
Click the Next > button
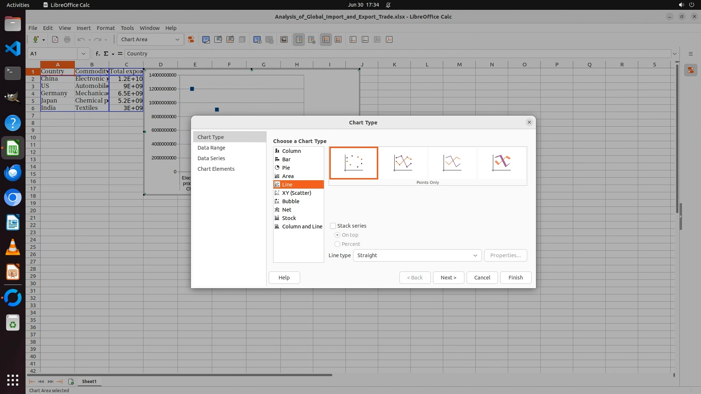(x=448, y=278)
